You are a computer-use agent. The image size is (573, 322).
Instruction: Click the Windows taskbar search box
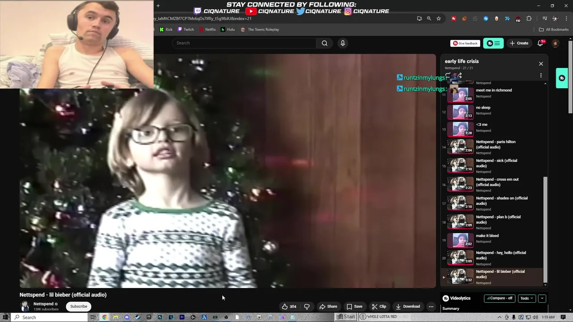pyautogui.click(x=50, y=317)
